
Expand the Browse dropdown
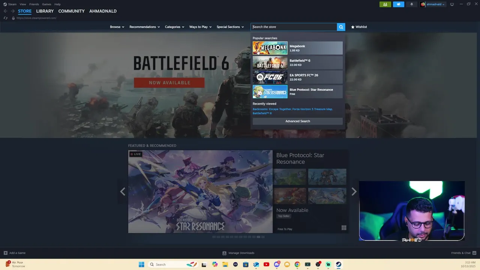point(117,27)
